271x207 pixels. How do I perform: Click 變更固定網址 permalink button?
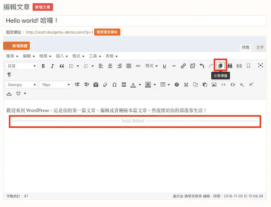click(107, 32)
